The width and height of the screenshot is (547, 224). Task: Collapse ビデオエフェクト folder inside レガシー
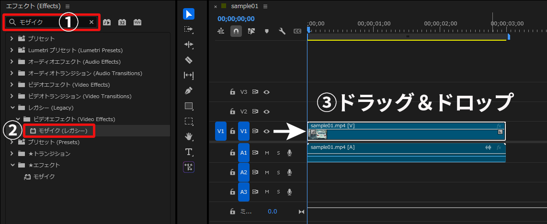(x=18, y=119)
